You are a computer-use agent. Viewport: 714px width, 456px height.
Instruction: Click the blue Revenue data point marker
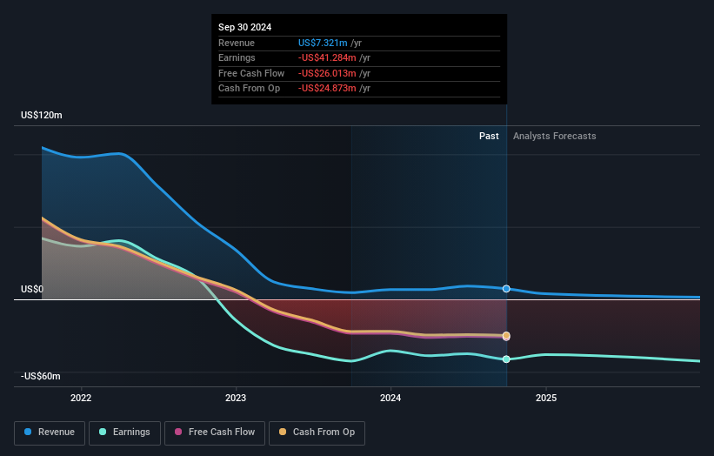(506, 289)
